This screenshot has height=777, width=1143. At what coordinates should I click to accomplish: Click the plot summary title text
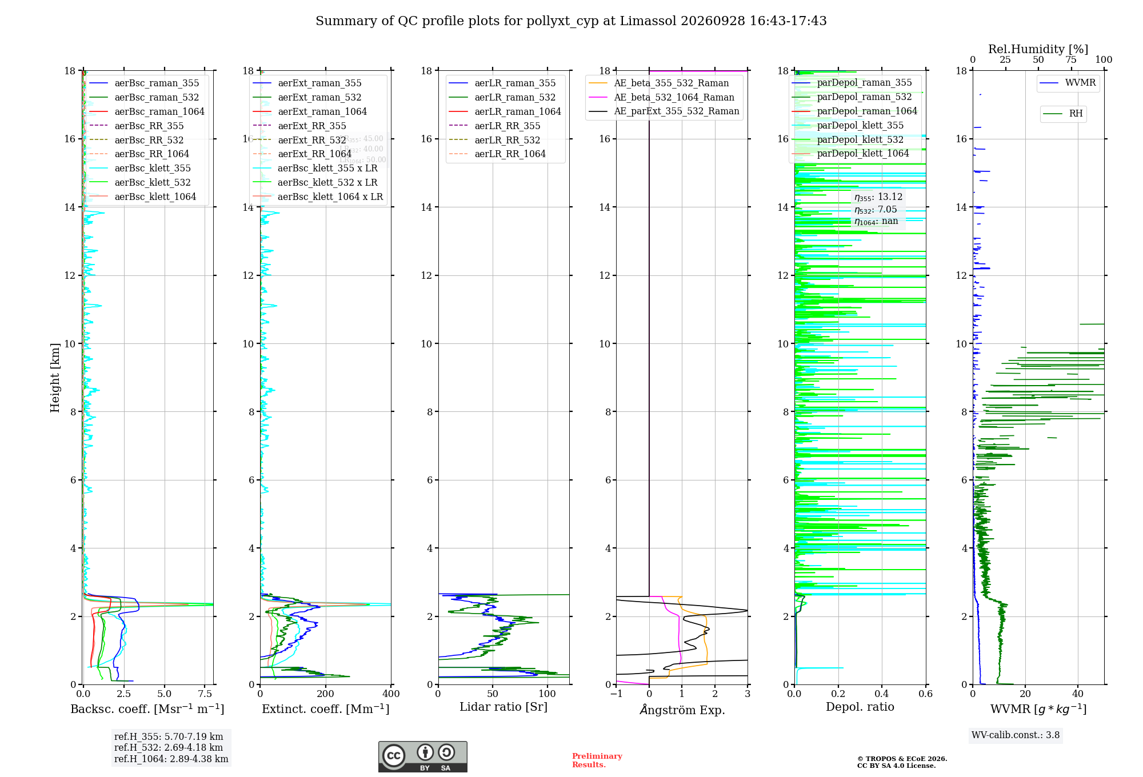point(571,21)
